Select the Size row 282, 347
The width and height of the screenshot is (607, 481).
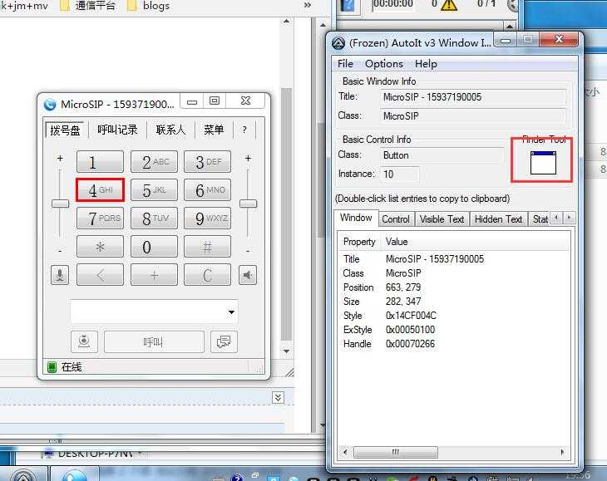pos(455,302)
